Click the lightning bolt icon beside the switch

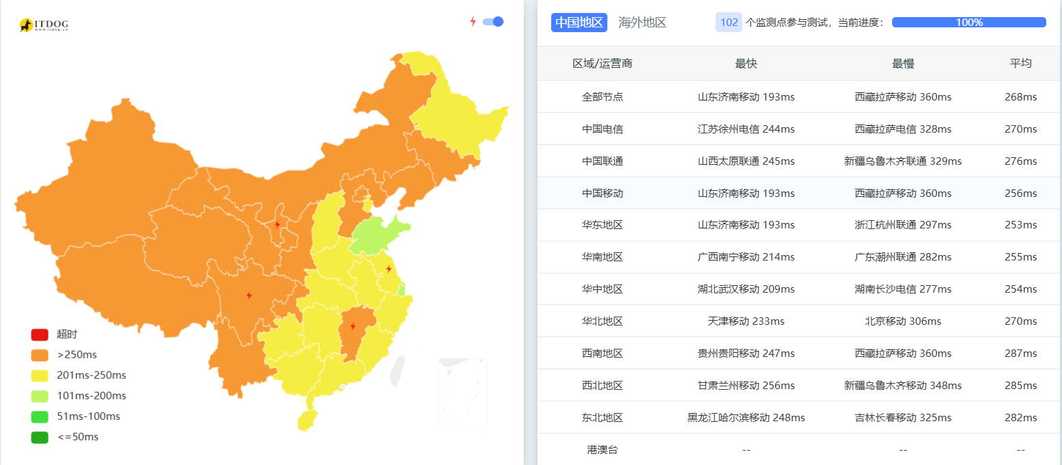(472, 22)
